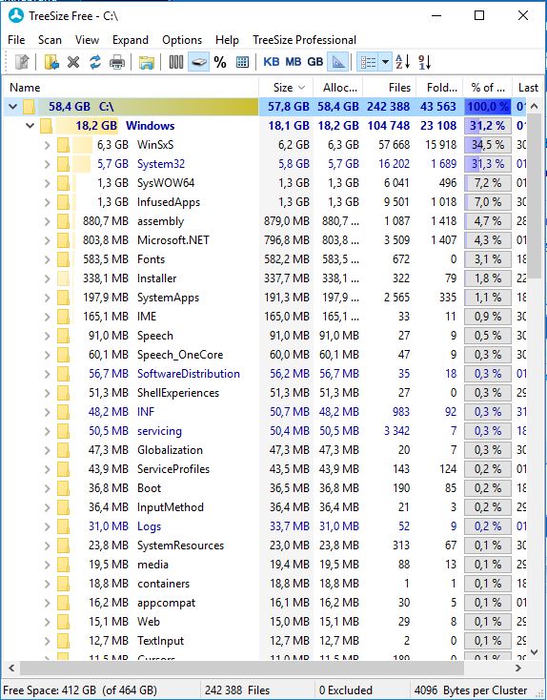Show sizes in MB

pos(294,62)
